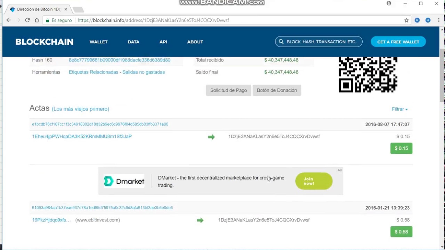Toggle sort via Los más viejos primero link

(80, 109)
